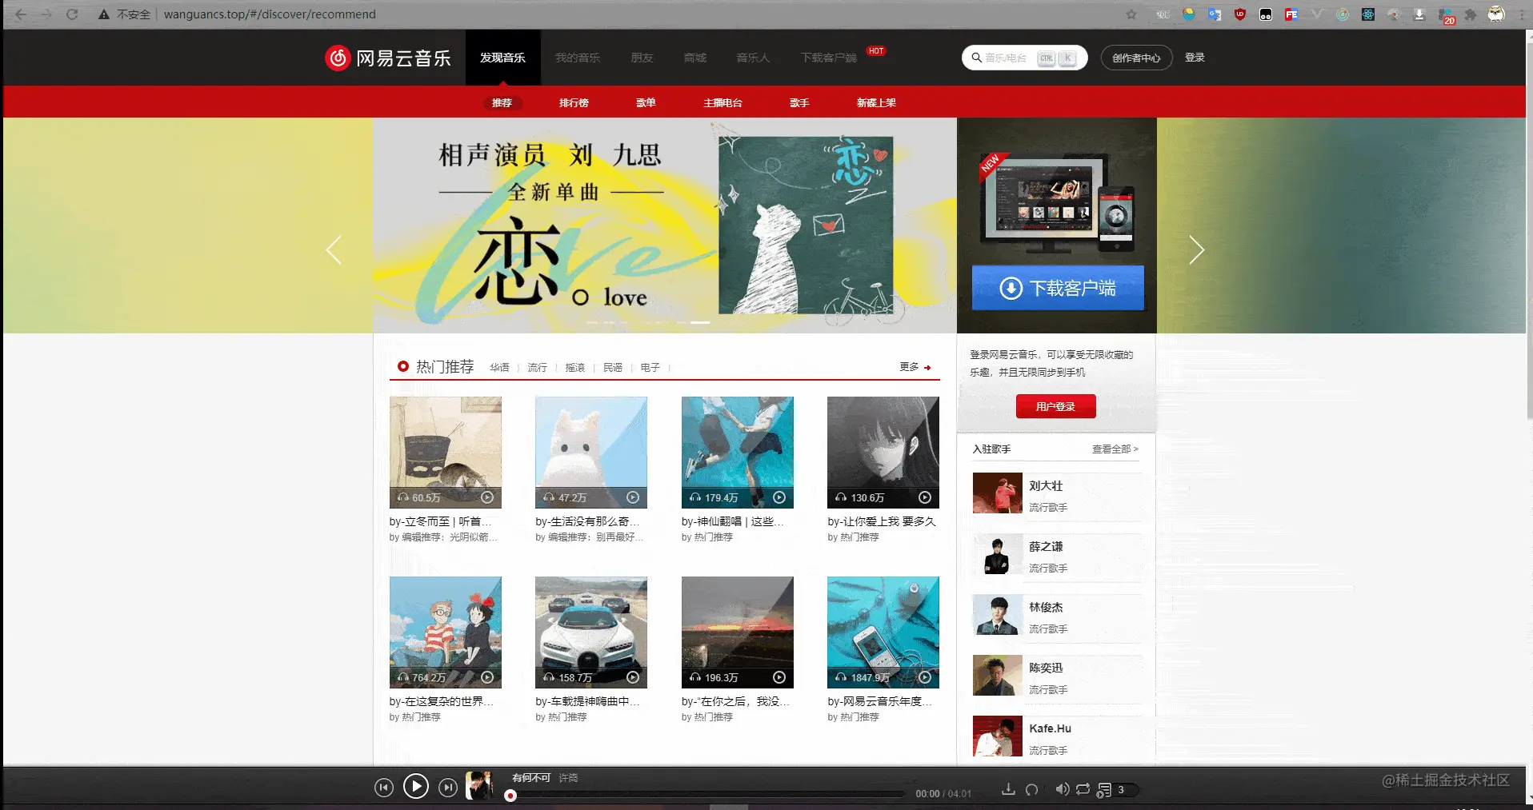
Task: Open the sports car playlist cover
Action: click(591, 632)
